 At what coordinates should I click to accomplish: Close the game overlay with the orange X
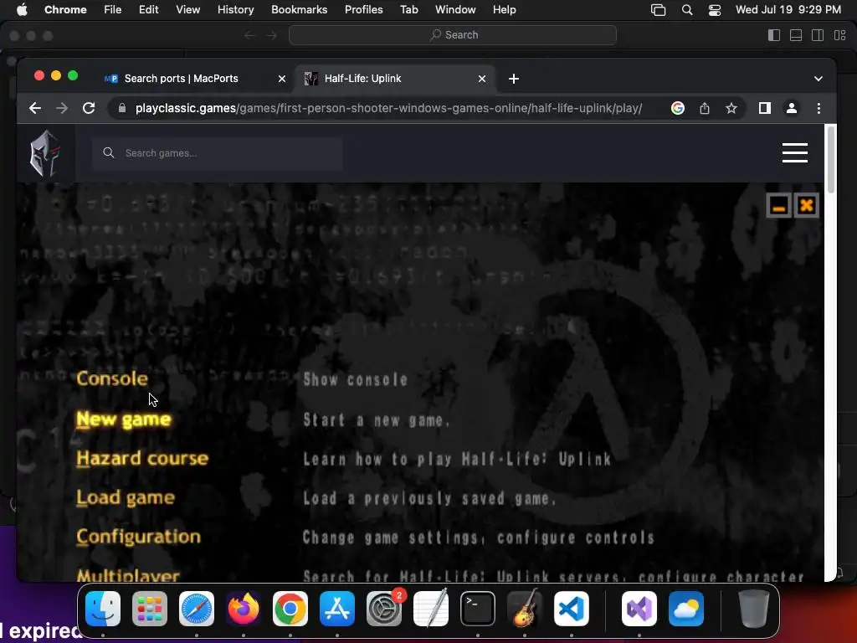pyautogui.click(x=806, y=206)
